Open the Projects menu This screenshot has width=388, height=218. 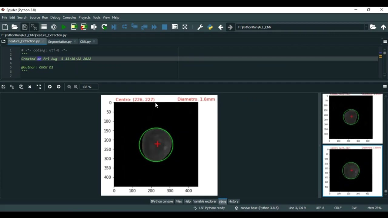point(85,17)
